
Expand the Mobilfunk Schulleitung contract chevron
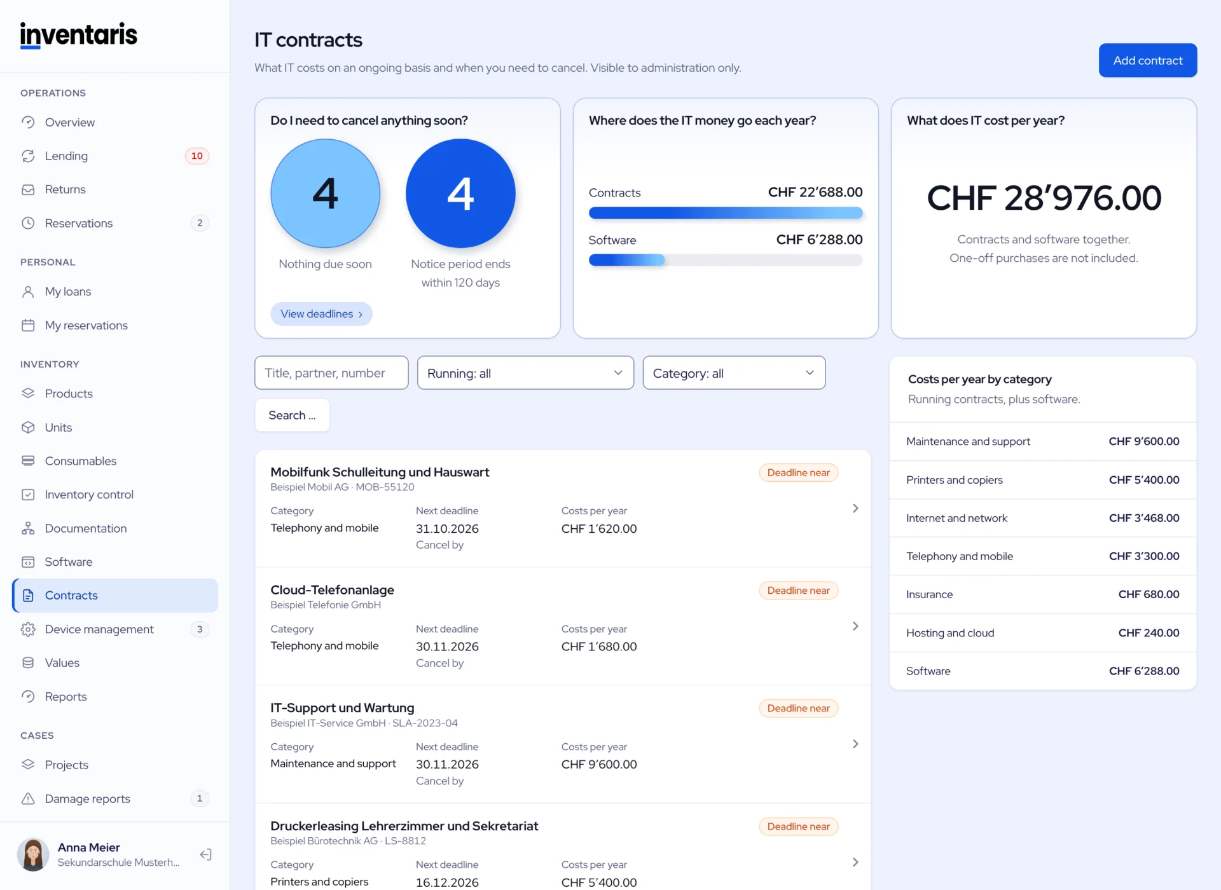(x=855, y=509)
